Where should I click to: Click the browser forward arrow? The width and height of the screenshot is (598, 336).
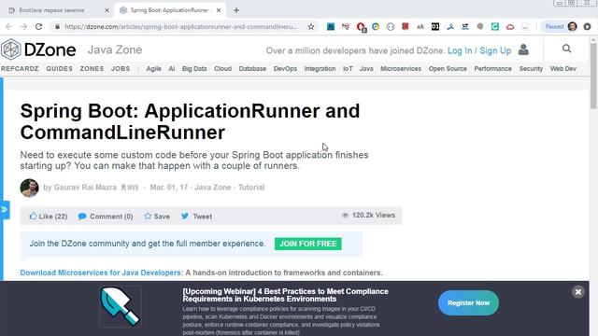point(23,27)
